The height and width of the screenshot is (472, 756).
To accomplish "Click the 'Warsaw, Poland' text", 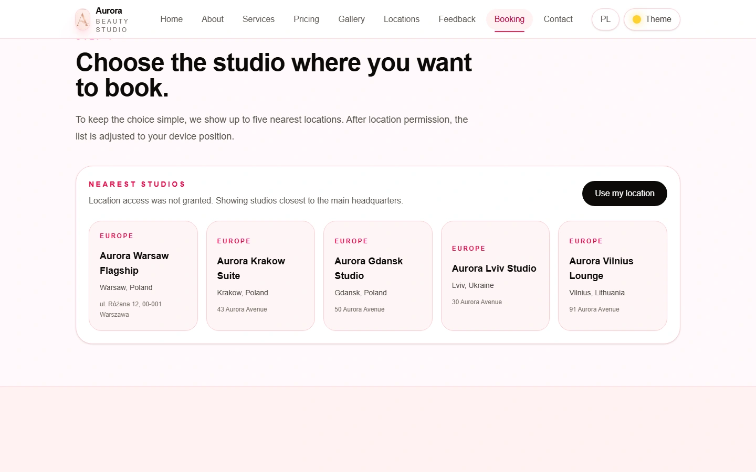I will click(x=126, y=287).
